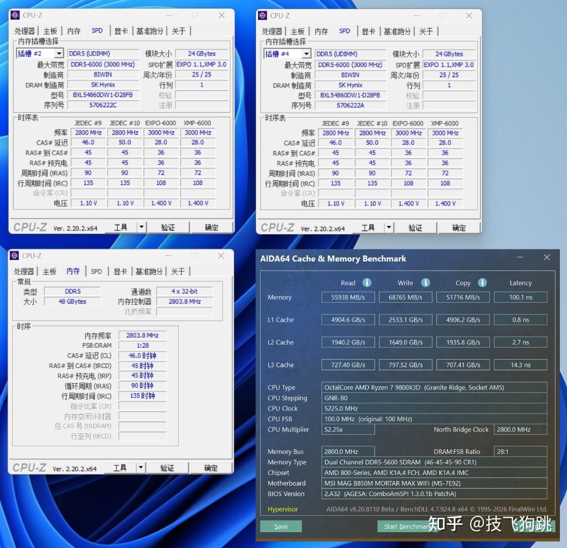Expand tools arrow in slot #2 CPU-Z window
The width and height of the screenshot is (567, 548).
142,227
